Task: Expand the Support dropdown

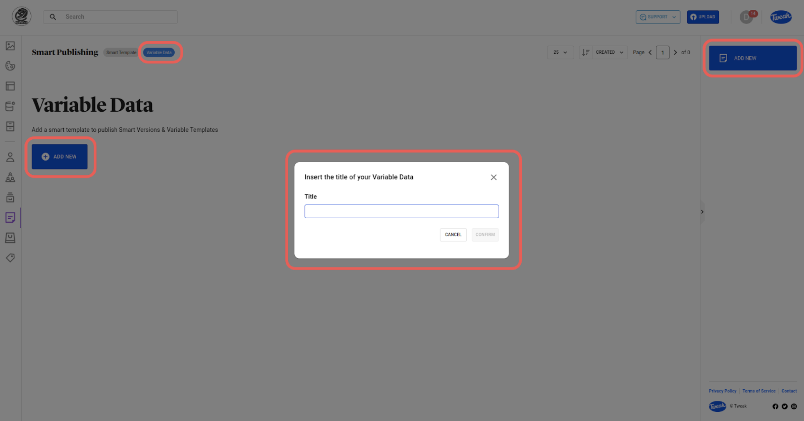Action: point(658,17)
